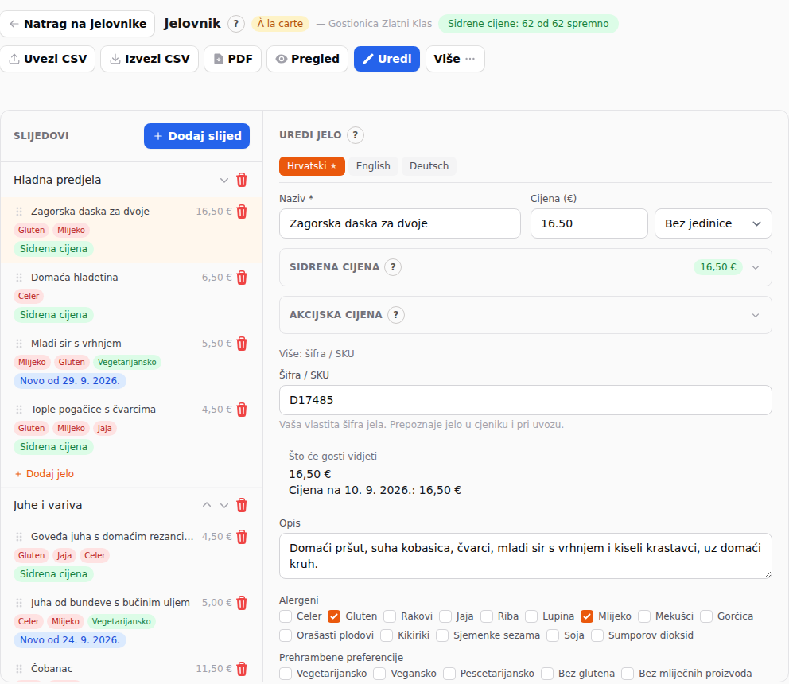
Task: Grab drag handle of Domaća hladetina
Action: coord(19,278)
